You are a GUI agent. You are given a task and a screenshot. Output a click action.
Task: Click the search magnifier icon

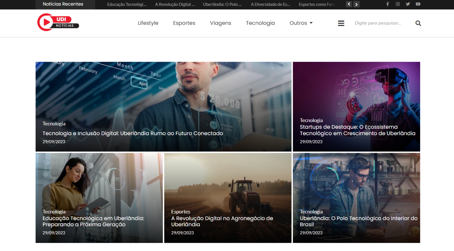point(418,23)
